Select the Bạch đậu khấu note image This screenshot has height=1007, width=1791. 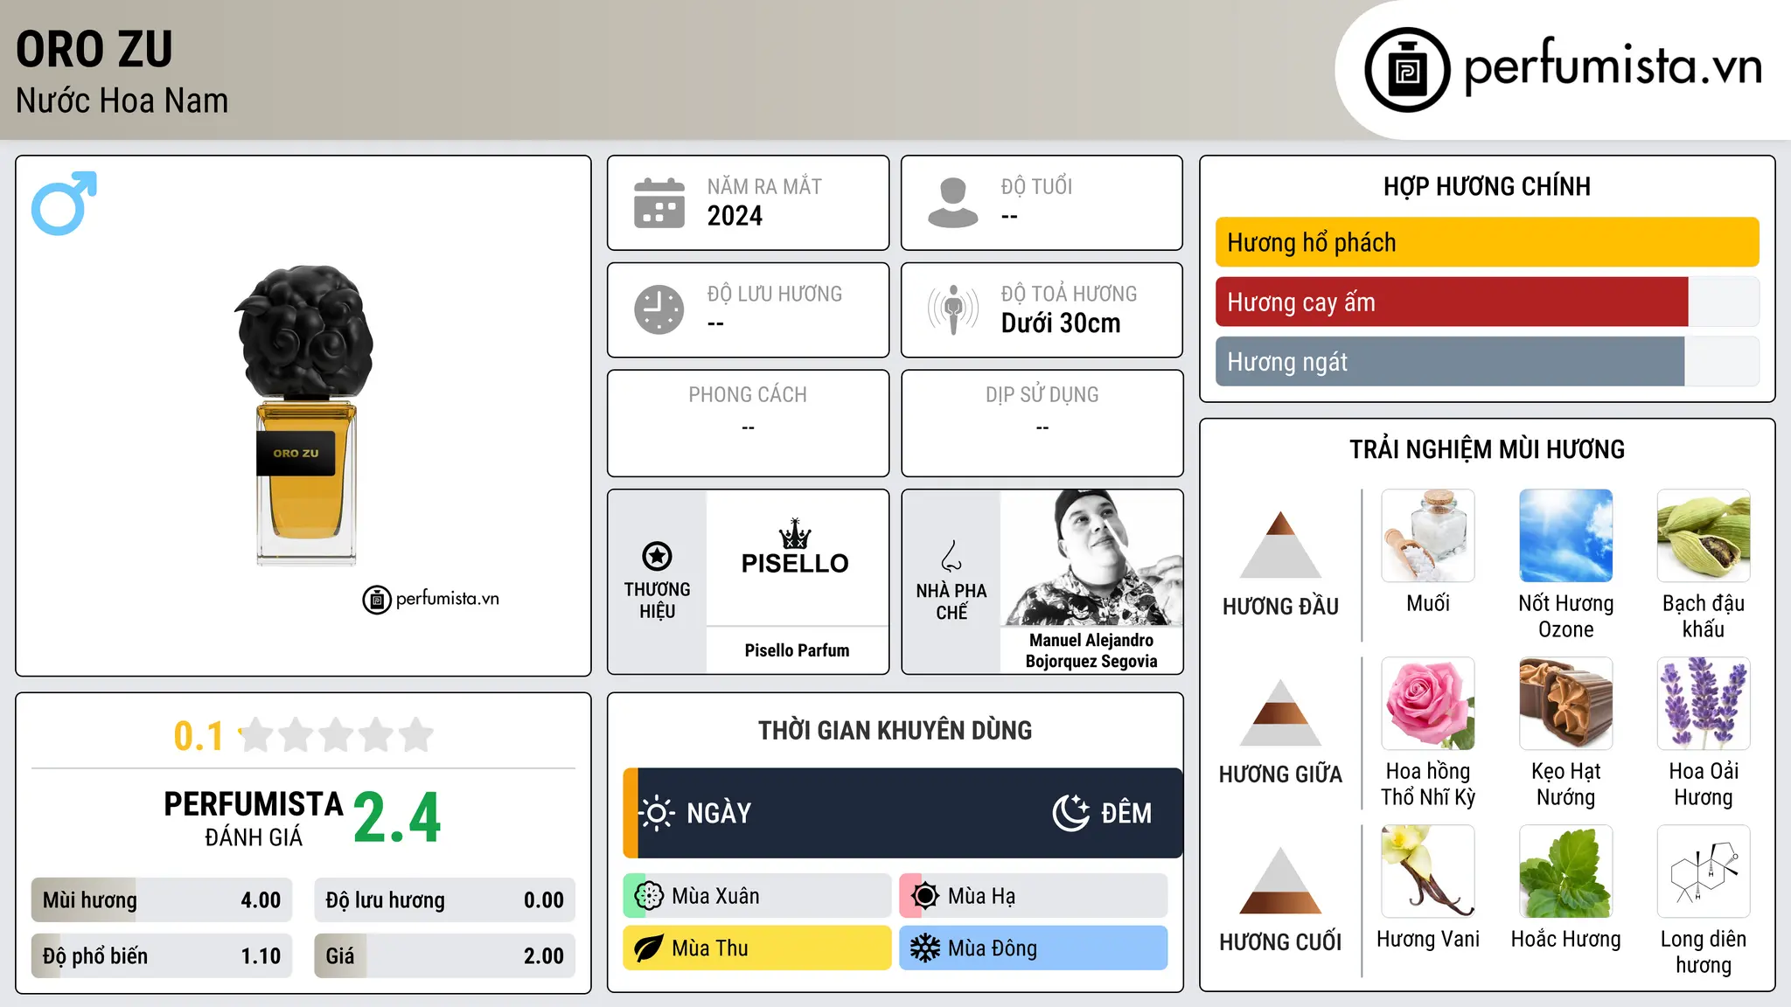(x=1704, y=536)
